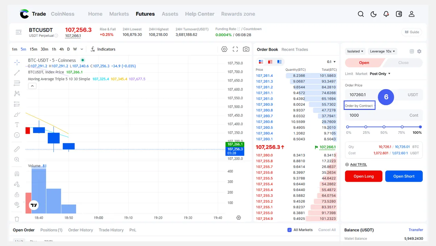The height and width of the screenshot is (246, 436).
Task: Open the Order History tab
Action: (80, 230)
